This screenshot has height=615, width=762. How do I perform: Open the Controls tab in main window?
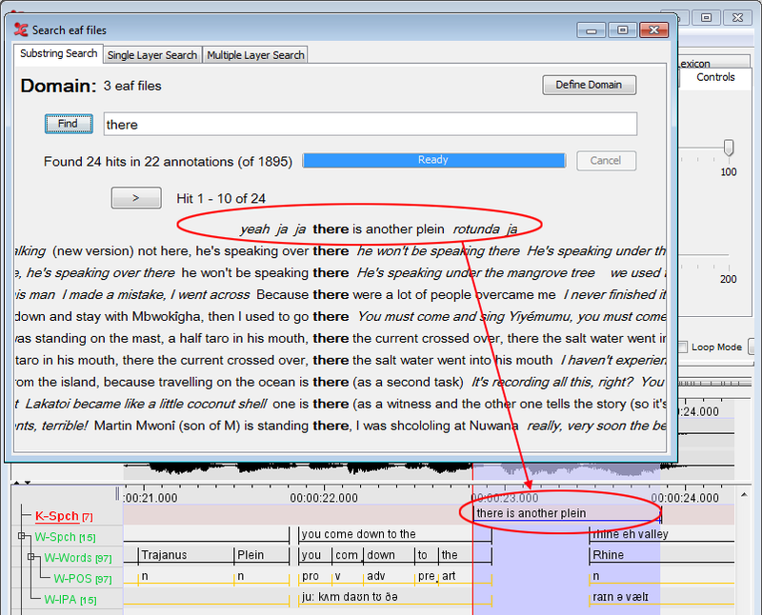[715, 77]
